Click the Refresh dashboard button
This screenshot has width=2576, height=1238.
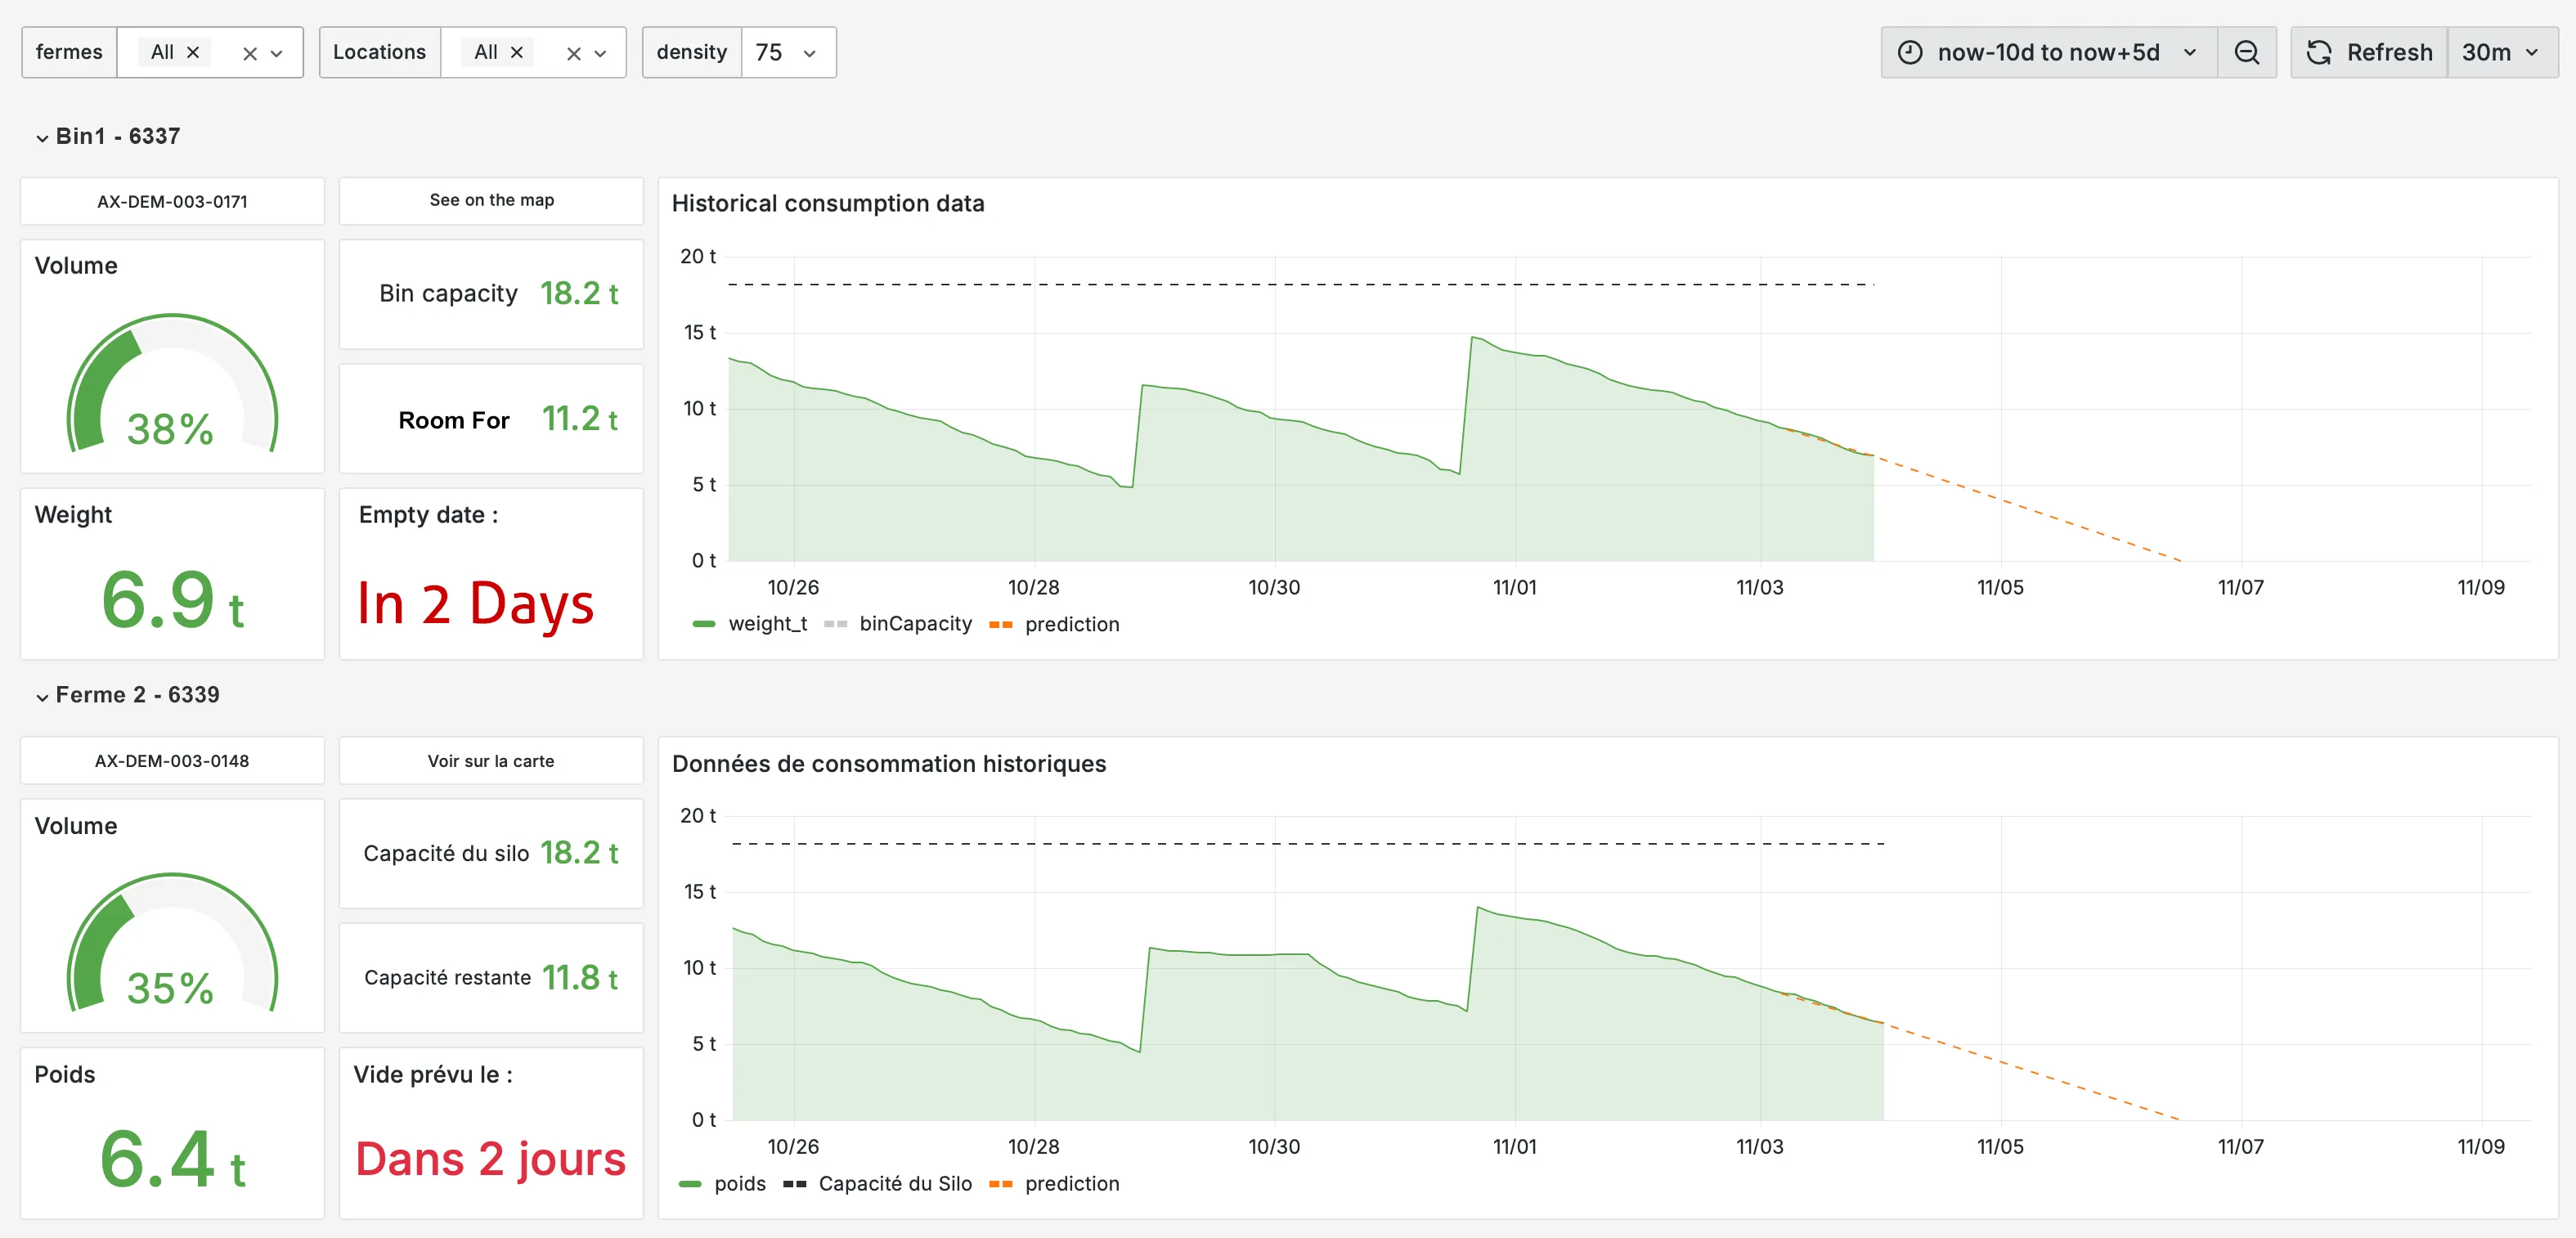click(2368, 52)
